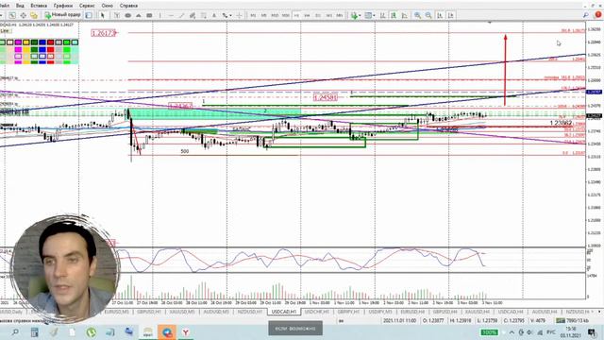The width and height of the screenshot is (604, 340).
Task: Open the Сервис menu
Action: [87, 6]
